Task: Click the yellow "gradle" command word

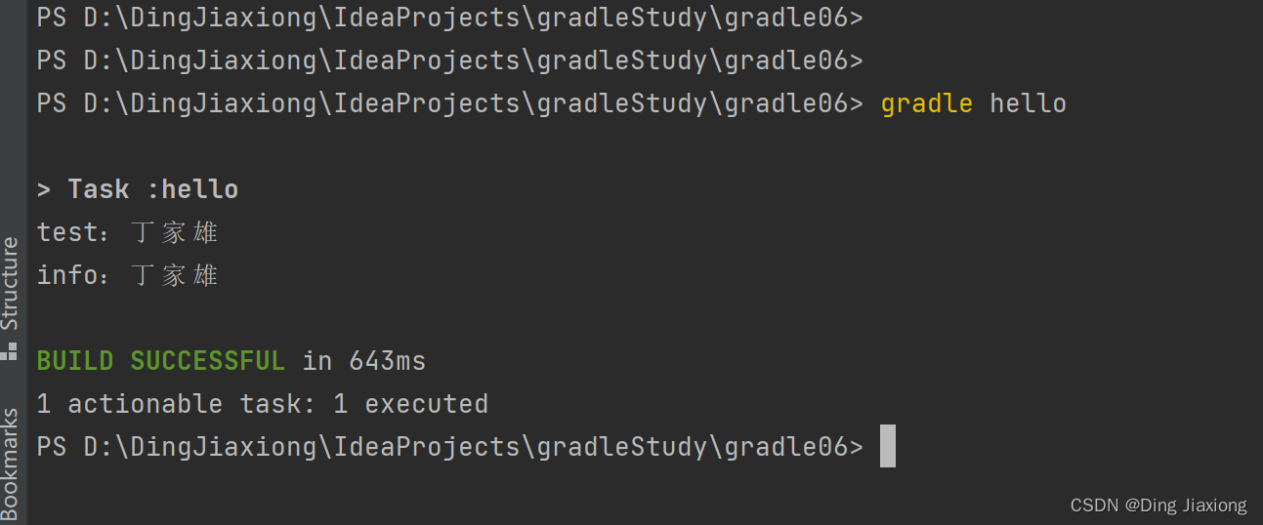Action: coord(926,103)
